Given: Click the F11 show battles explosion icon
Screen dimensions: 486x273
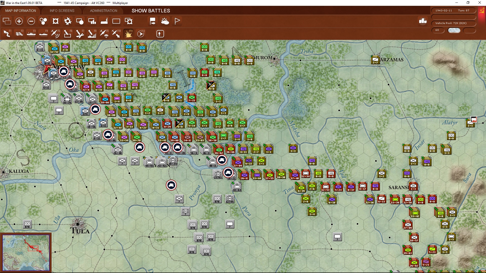Looking at the screenshot, I should 128,34.
